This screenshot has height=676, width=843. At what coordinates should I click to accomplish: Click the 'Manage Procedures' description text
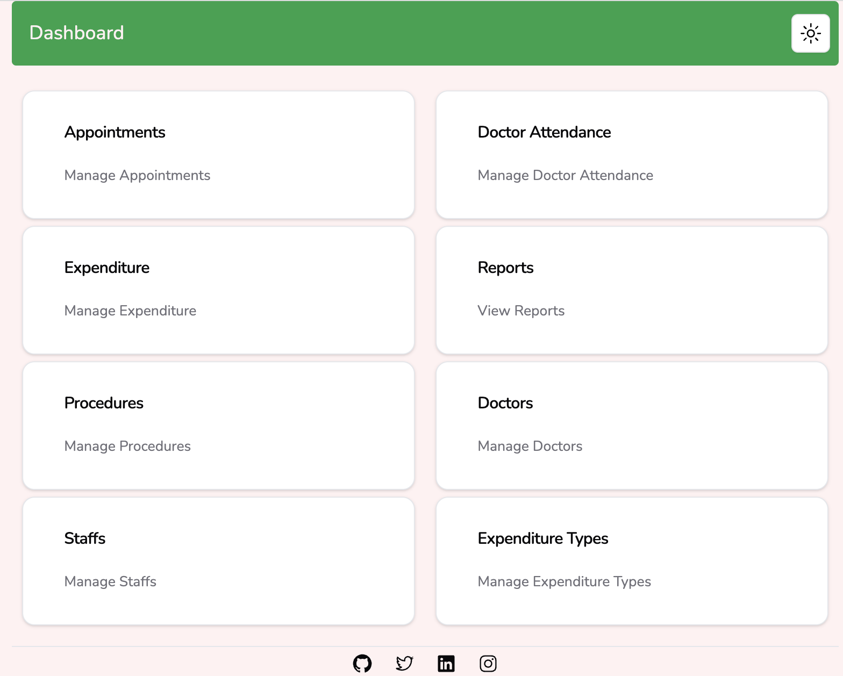(x=127, y=447)
